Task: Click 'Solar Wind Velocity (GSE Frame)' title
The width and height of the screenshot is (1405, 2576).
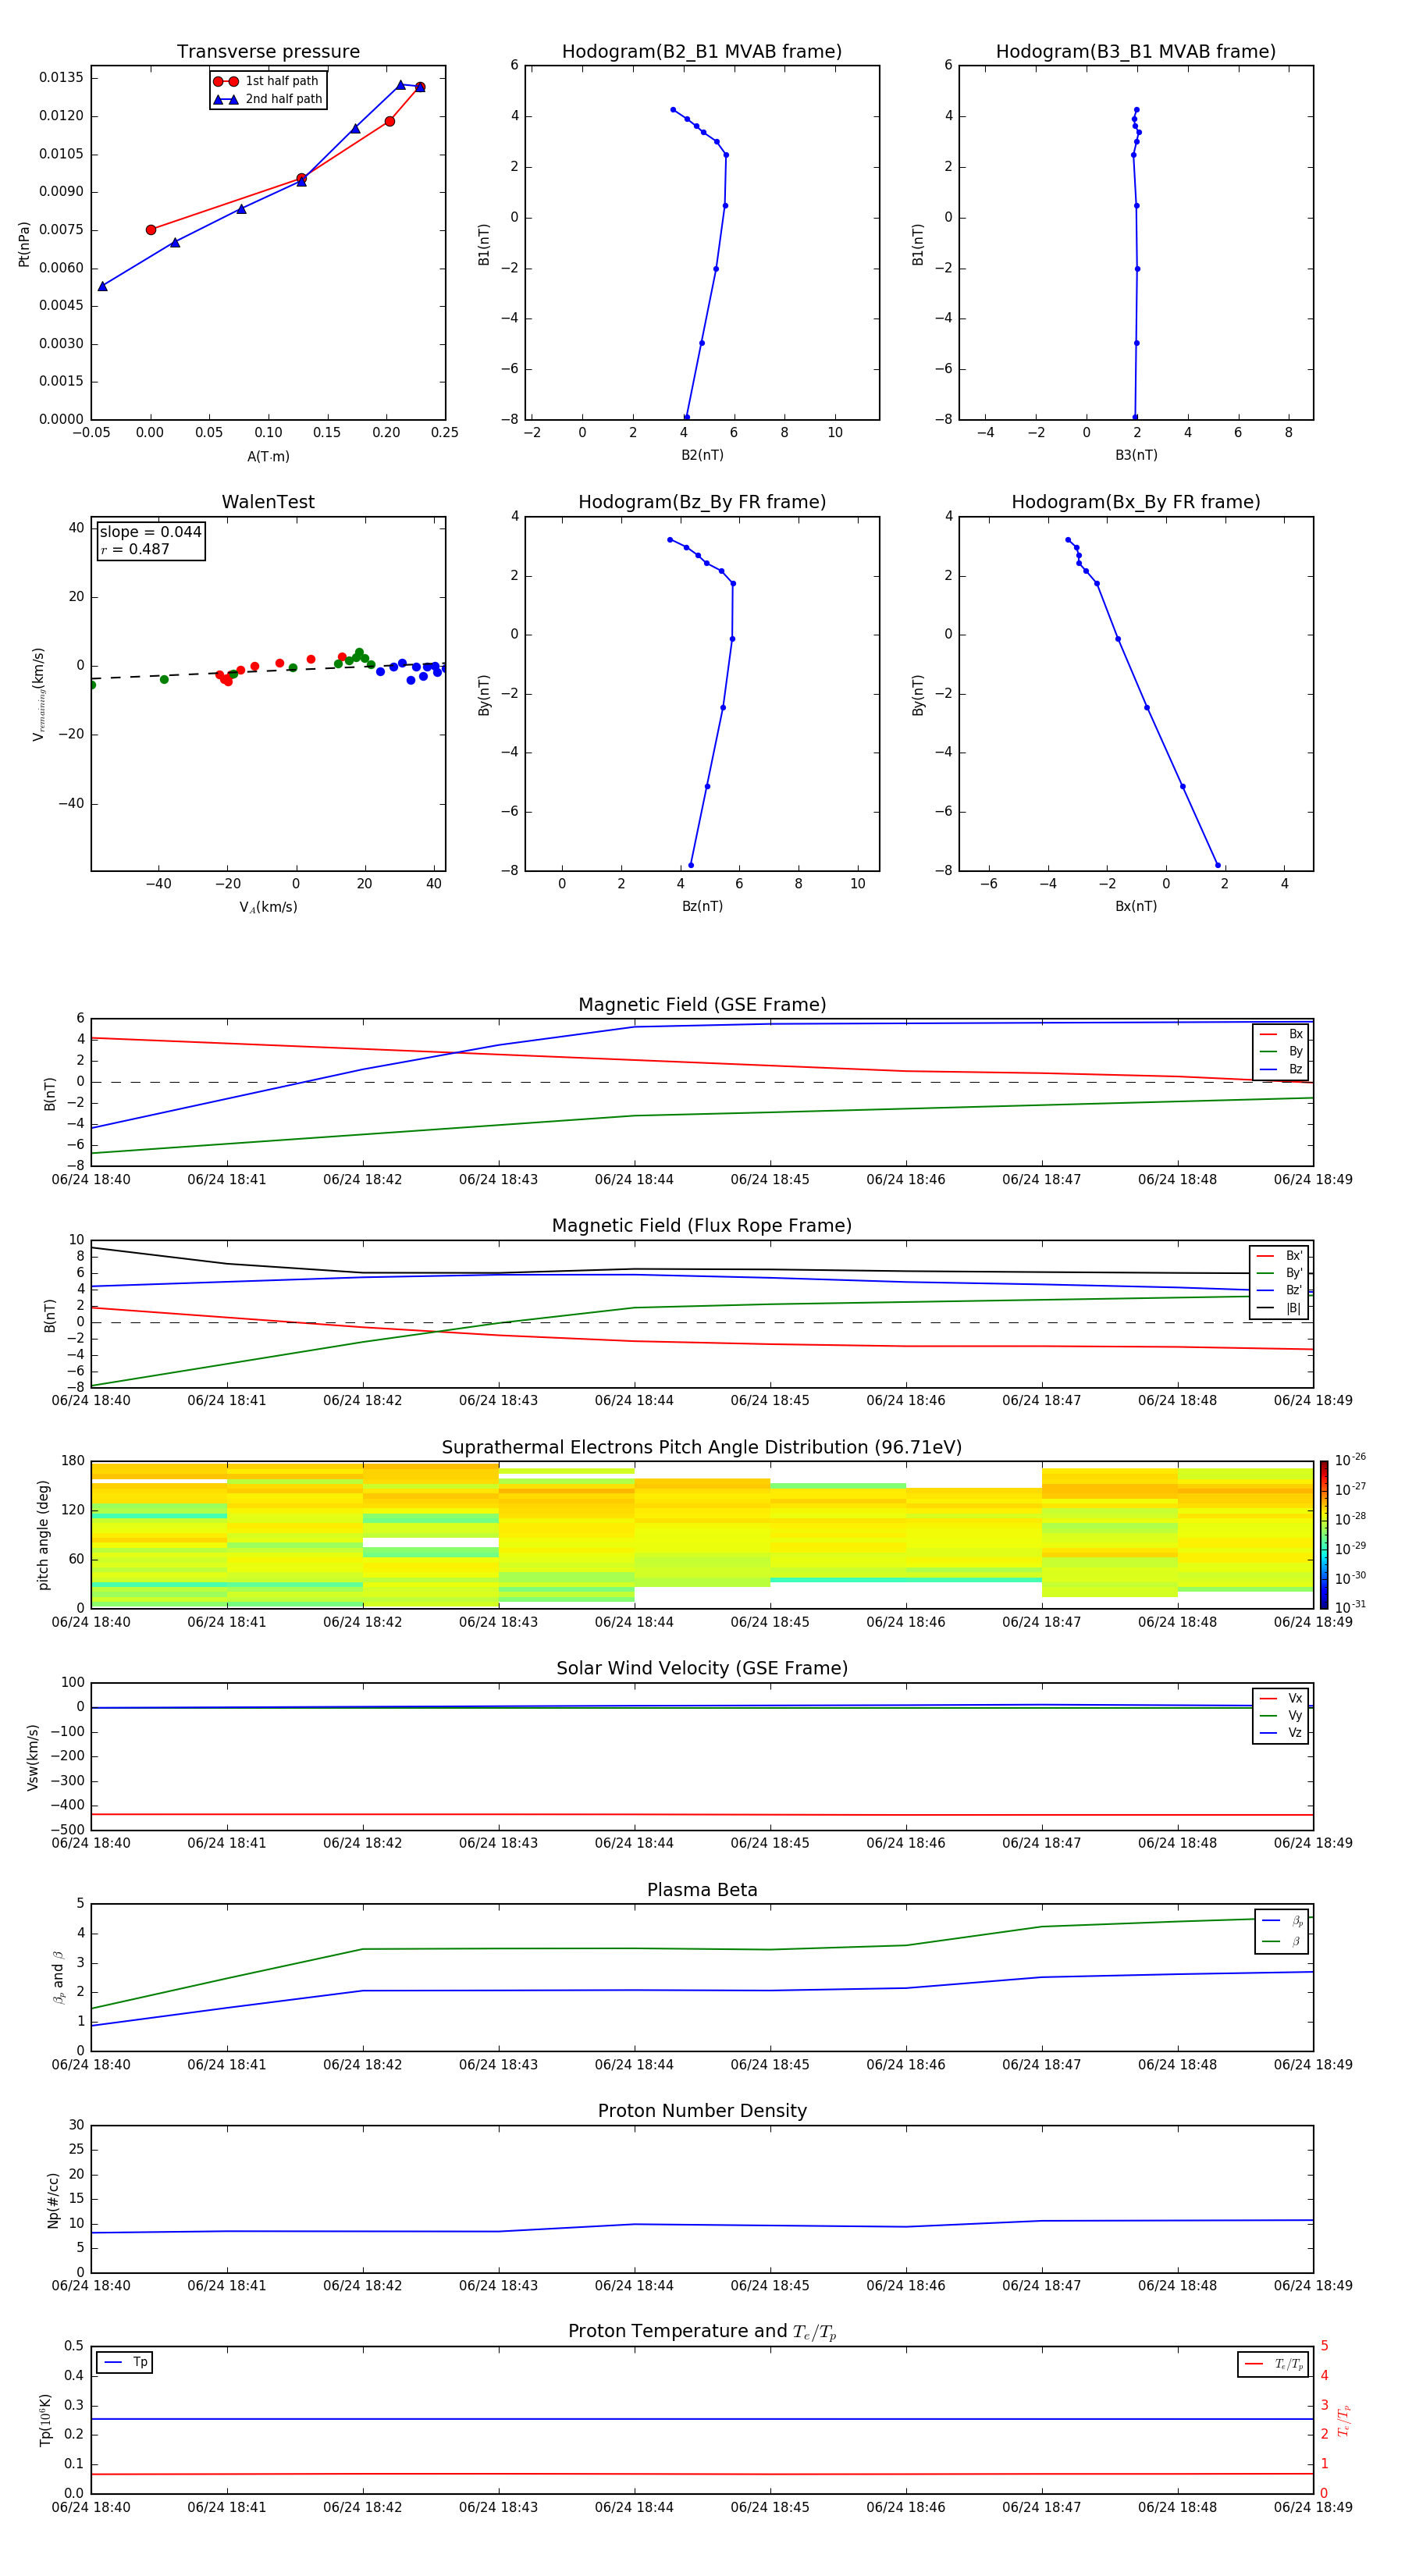Action: (x=702, y=1668)
